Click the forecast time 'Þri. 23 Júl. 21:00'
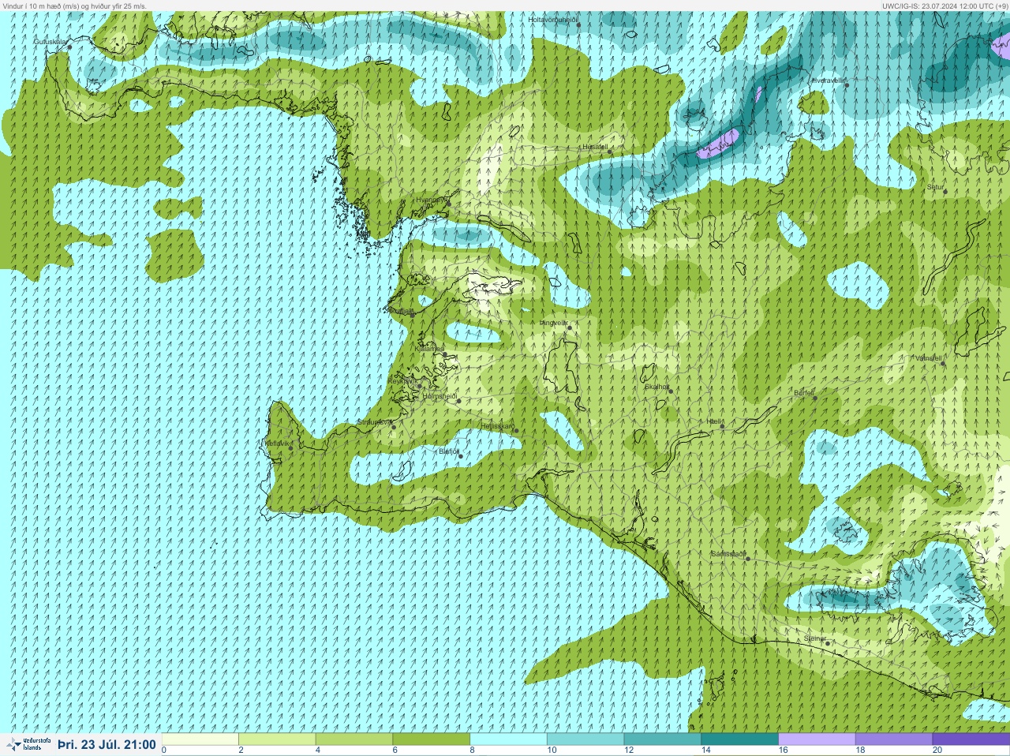This screenshot has height=756, width=1010. click(107, 744)
